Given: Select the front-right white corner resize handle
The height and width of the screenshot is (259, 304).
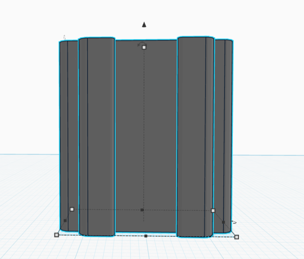Looking at the screenshot, I should coord(237,237).
